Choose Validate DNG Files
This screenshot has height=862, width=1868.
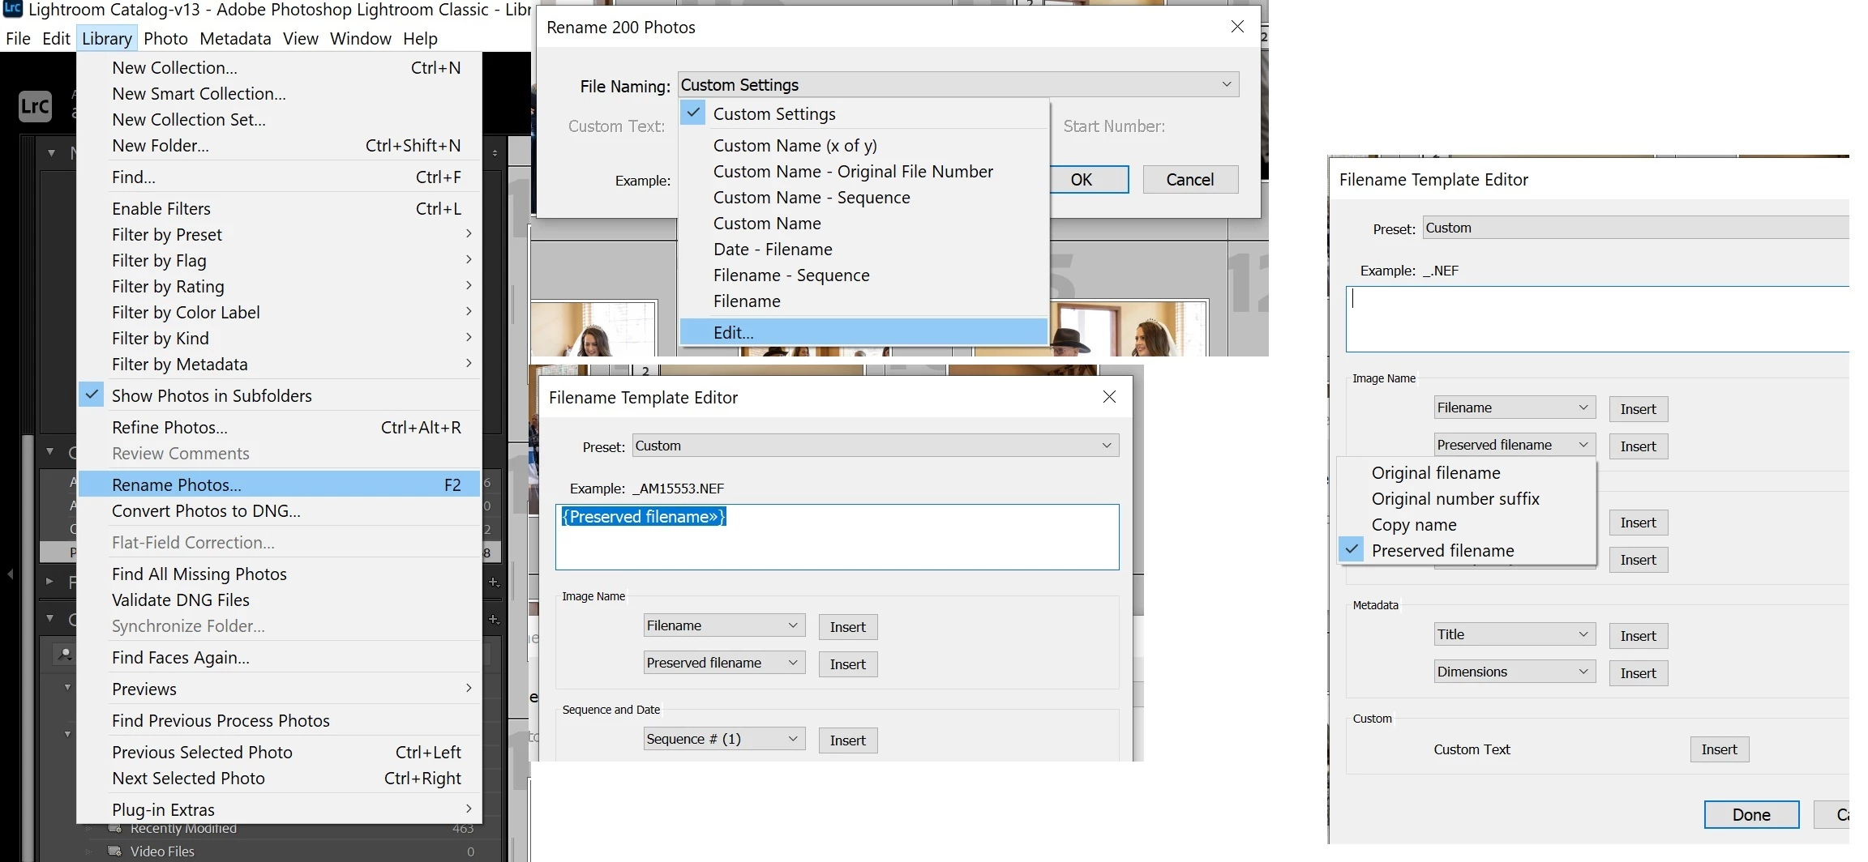pyautogui.click(x=279, y=600)
